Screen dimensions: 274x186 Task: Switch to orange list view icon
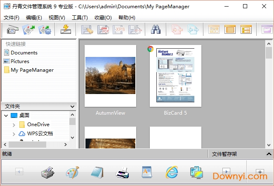(230, 30)
